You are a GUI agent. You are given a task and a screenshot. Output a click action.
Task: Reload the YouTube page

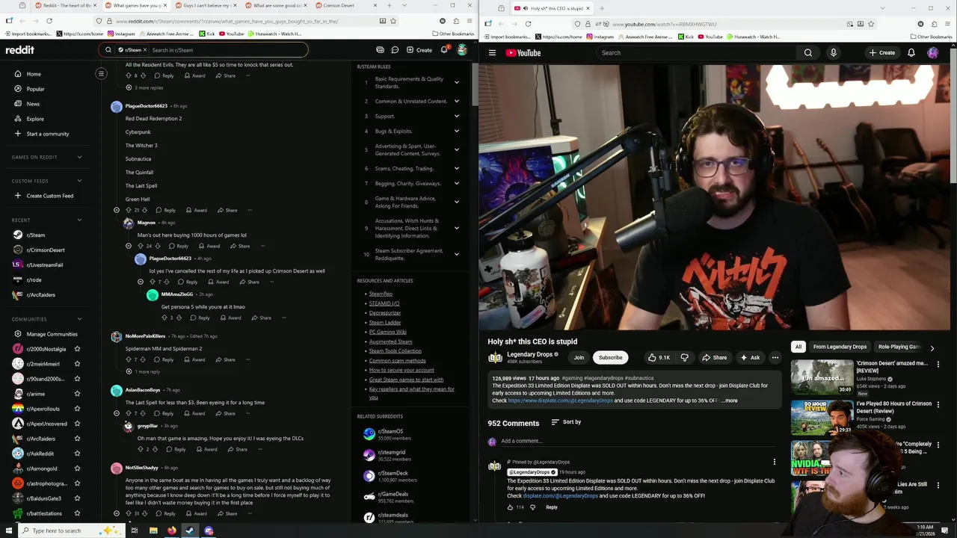[x=528, y=24]
